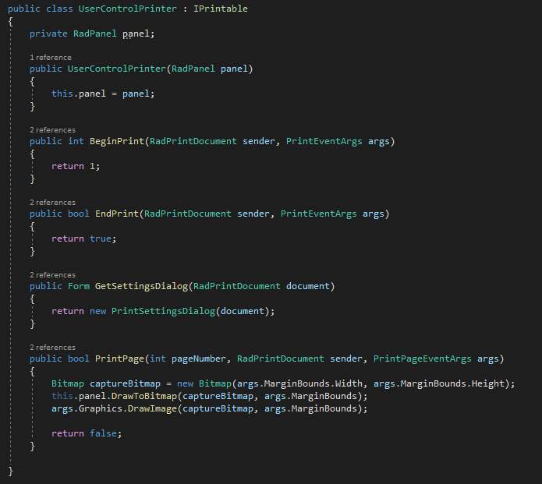542x484 pixels.
Task: Click 'Height' property in the Bitmap constructor call
Action: (488, 383)
